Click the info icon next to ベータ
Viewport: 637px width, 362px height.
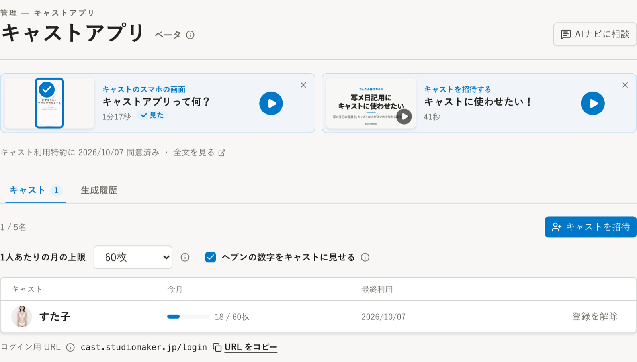pyautogui.click(x=190, y=35)
